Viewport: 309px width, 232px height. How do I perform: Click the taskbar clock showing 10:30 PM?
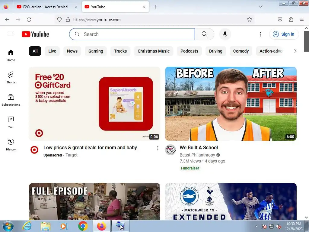(294, 226)
